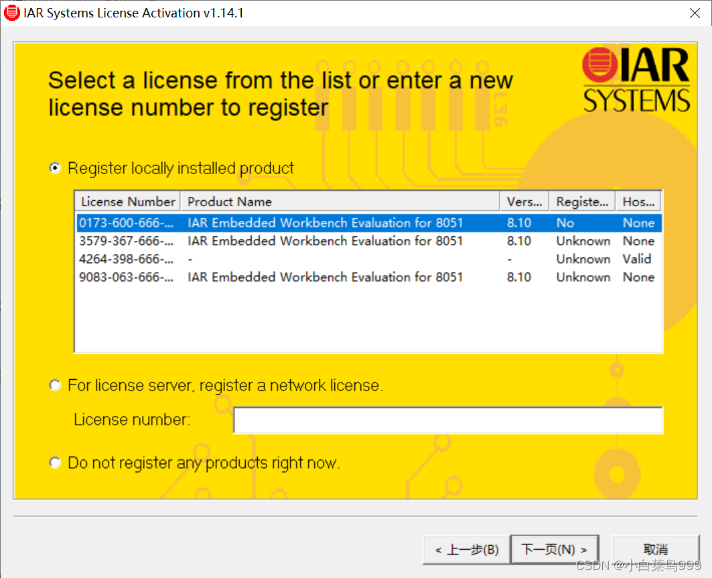Select license row 0173-600-666

[368, 223]
